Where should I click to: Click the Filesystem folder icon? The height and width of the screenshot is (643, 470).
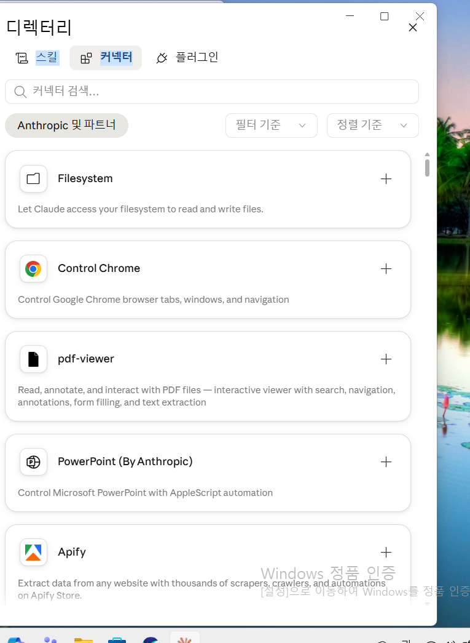(x=33, y=178)
